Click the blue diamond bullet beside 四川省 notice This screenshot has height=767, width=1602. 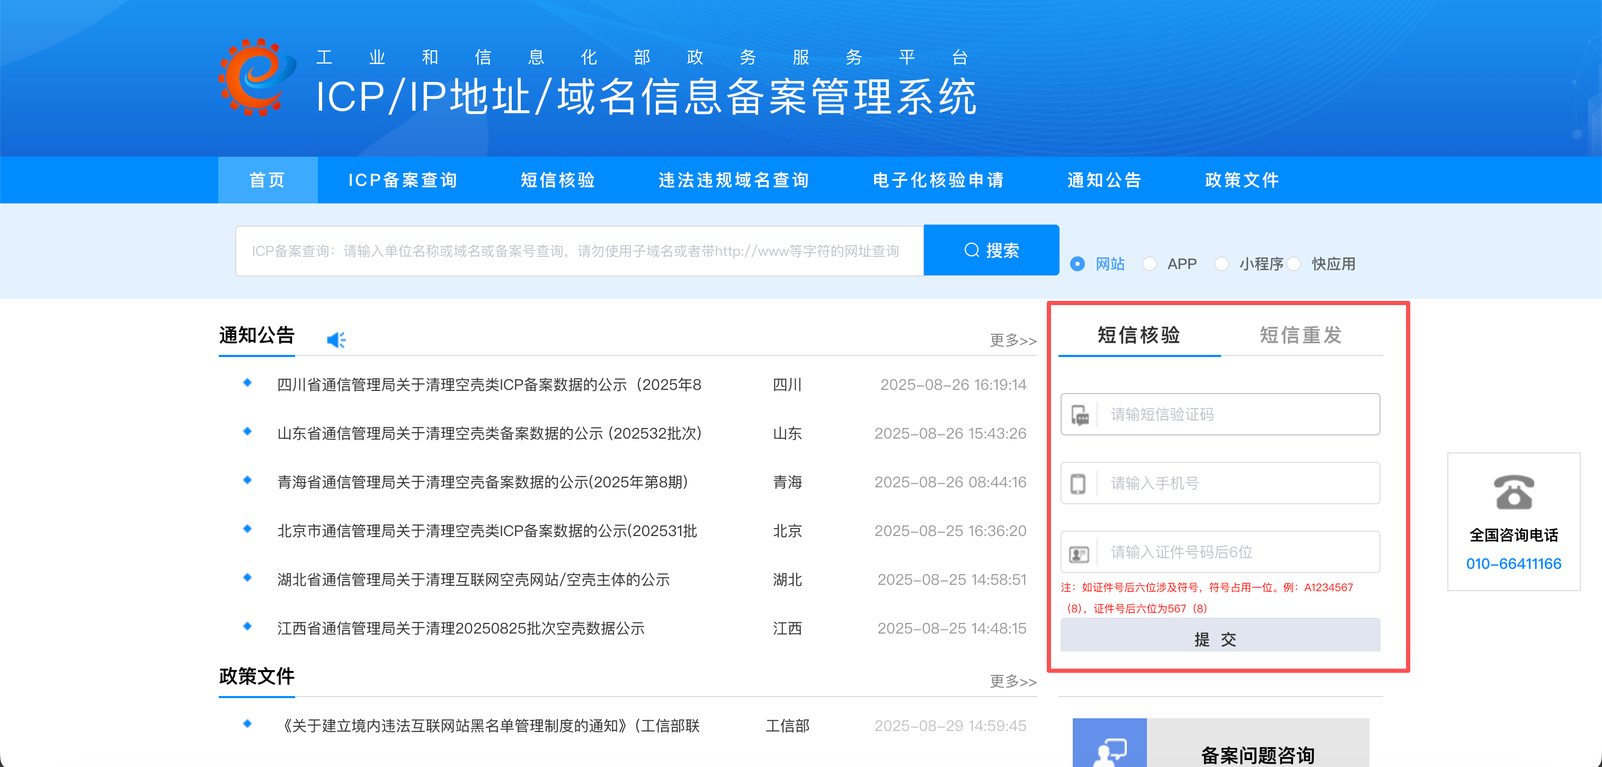(247, 382)
